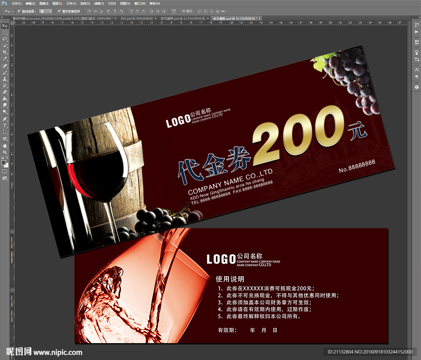Select the Paint Bucket tool
This screenshot has height=360, width=421.
tap(5, 99)
